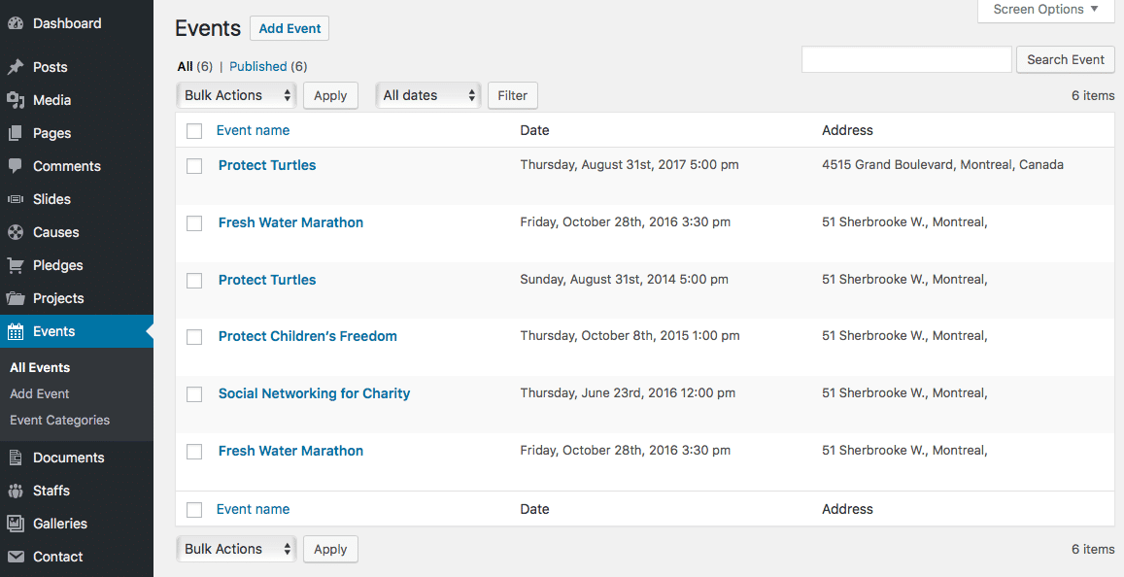Viewport: 1124px width, 577px height.
Task: Open the 2017 Protect Turtles event
Action: click(267, 165)
